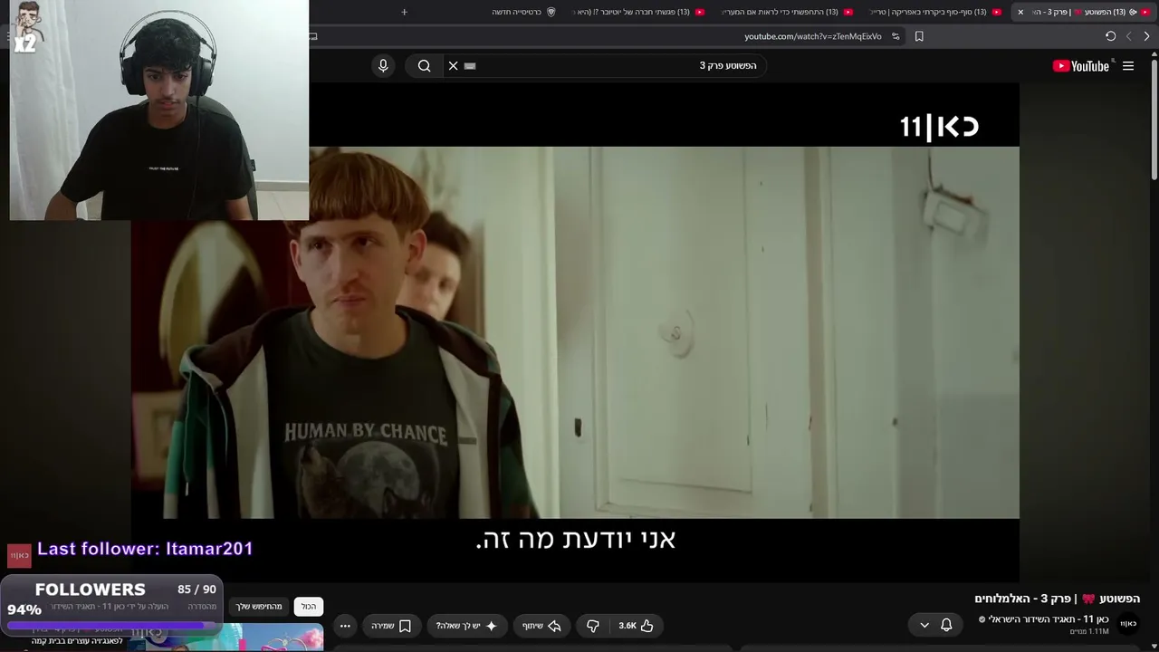1159x652 pixels.
Task: Click the page vertical scrollbar thumb
Action: point(1154,118)
